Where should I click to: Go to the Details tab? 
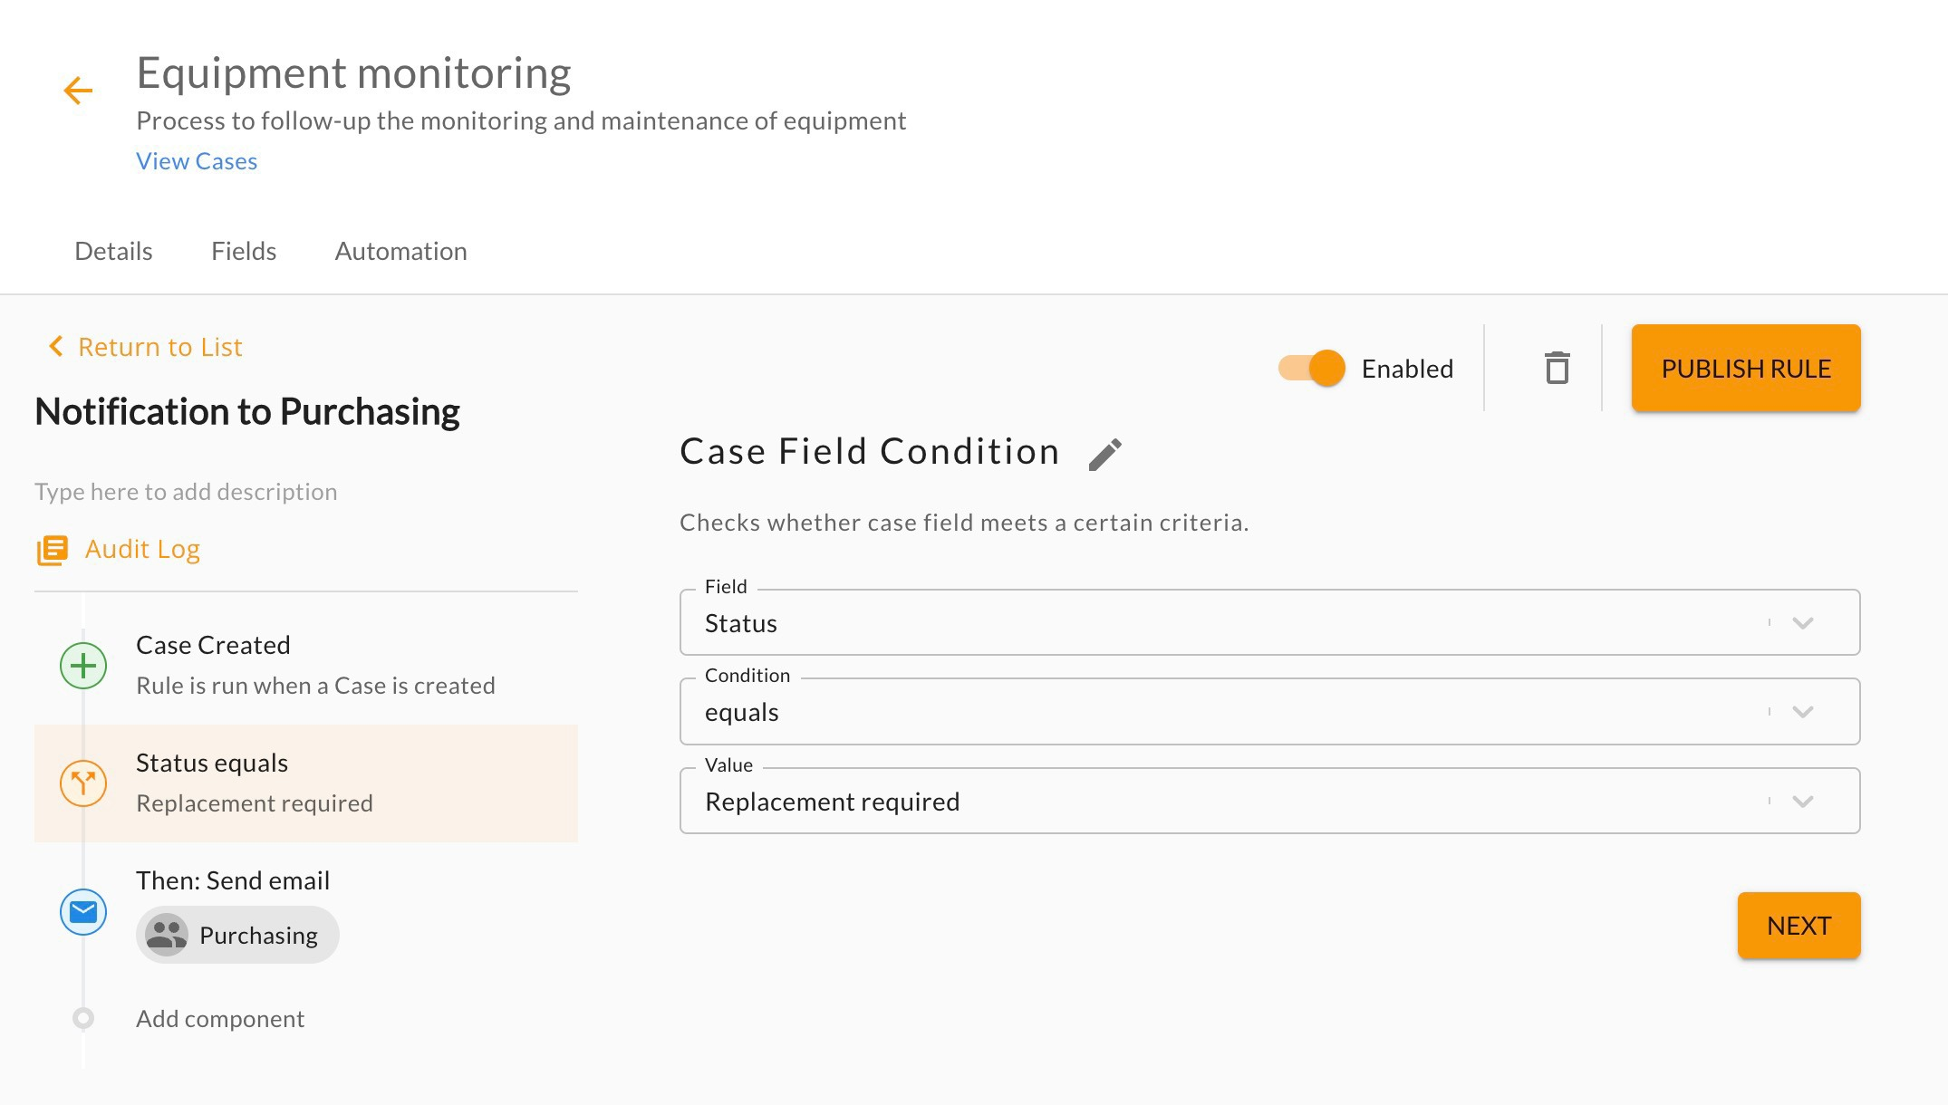click(113, 251)
